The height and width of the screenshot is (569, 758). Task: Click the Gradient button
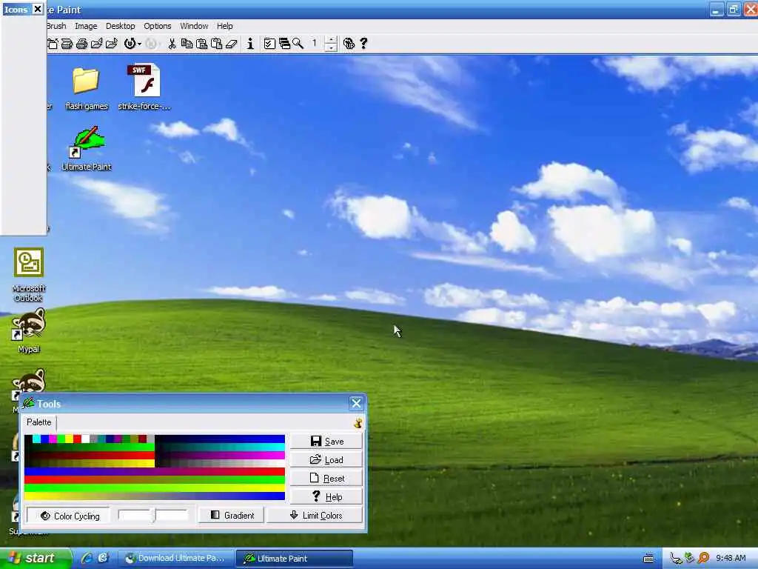coord(232,516)
